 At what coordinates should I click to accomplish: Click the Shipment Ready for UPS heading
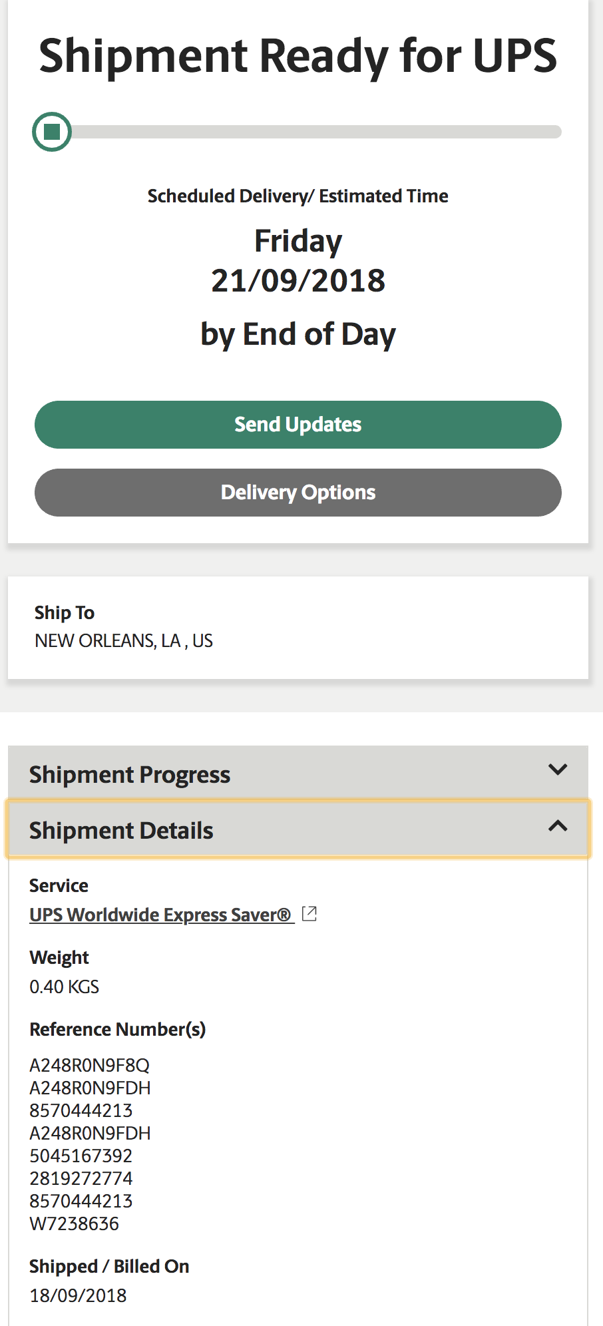[x=298, y=55]
